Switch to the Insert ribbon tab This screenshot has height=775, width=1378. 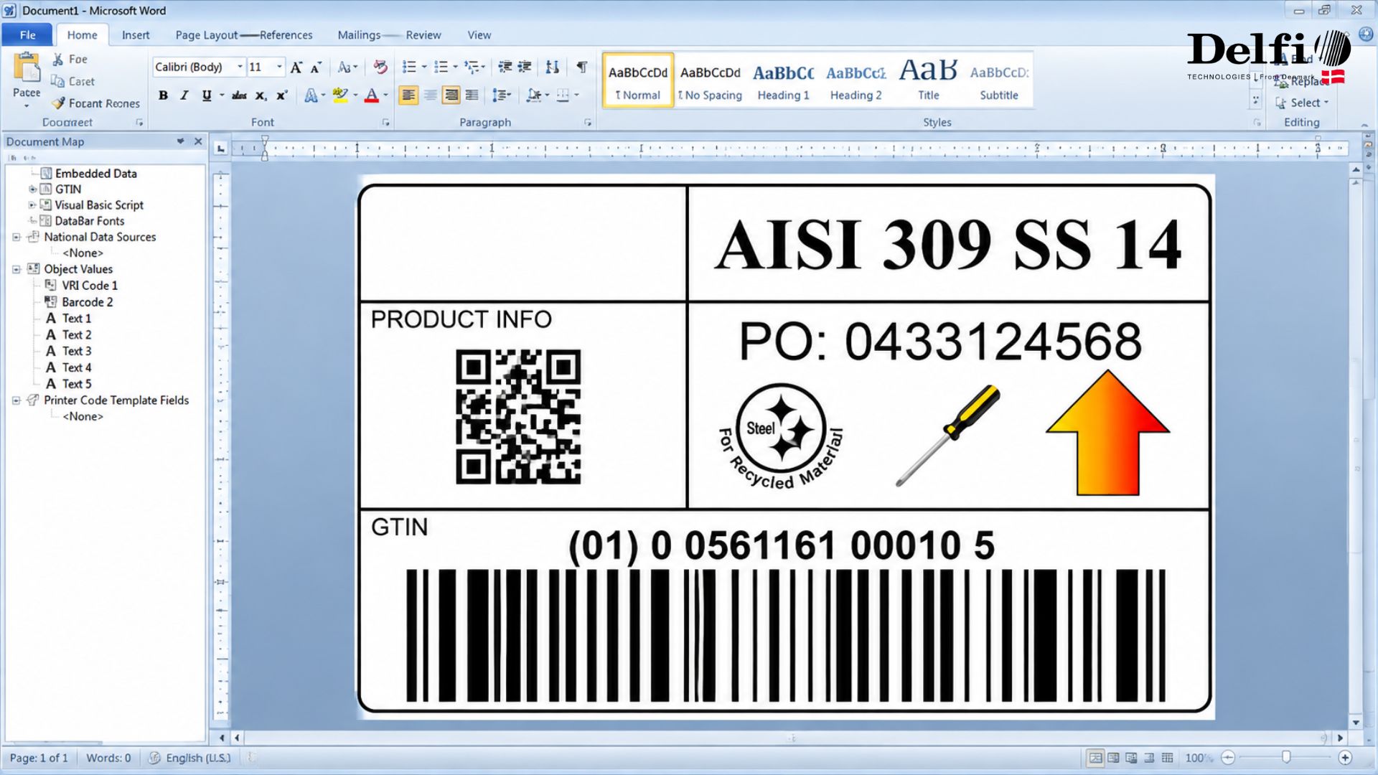pyautogui.click(x=136, y=34)
